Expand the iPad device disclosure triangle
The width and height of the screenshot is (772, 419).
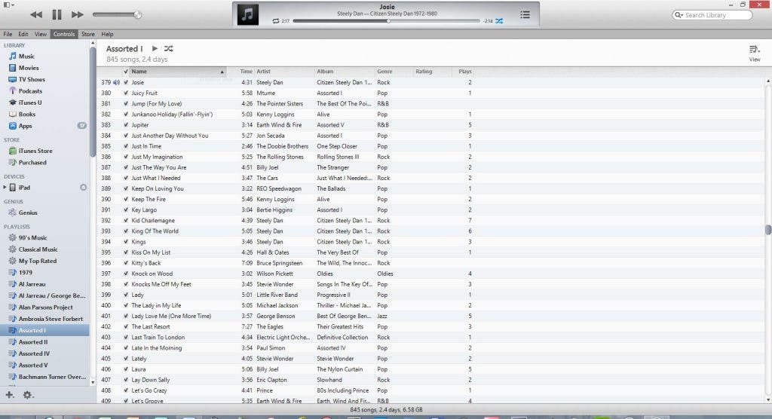(5, 187)
